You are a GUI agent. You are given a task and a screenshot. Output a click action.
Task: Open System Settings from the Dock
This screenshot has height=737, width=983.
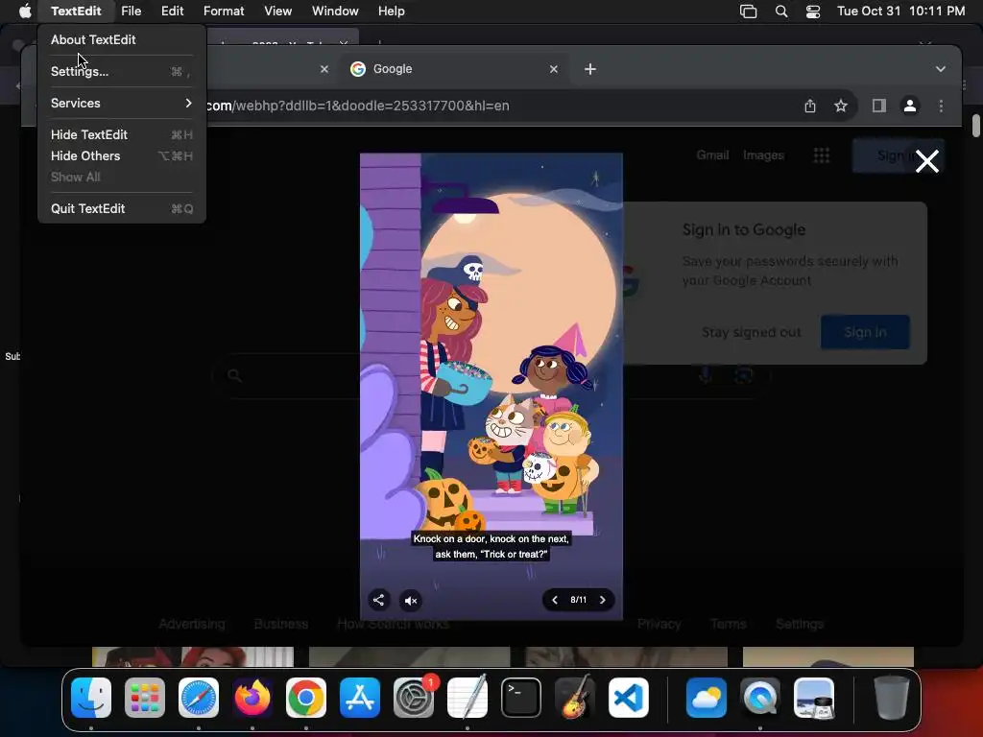pos(414,698)
